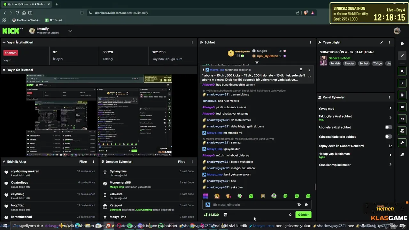Toggle Yalnızca ifadelerle sohbet switch
409x230 pixels.
(x=388, y=137)
